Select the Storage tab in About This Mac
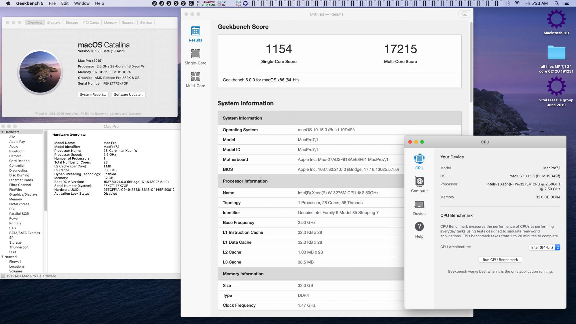The width and height of the screenshot is (576, 324). [72, 22]
